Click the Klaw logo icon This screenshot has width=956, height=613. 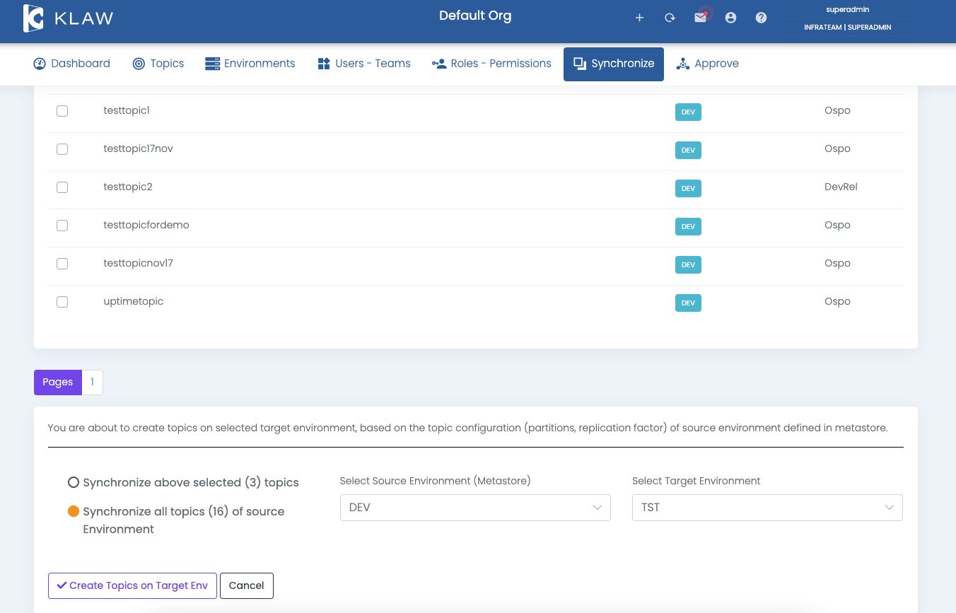(33, 18)
